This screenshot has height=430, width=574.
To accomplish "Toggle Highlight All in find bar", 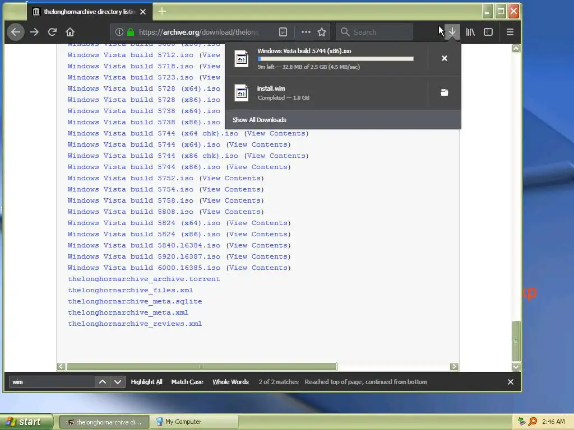I will click(x=146, y=382).
